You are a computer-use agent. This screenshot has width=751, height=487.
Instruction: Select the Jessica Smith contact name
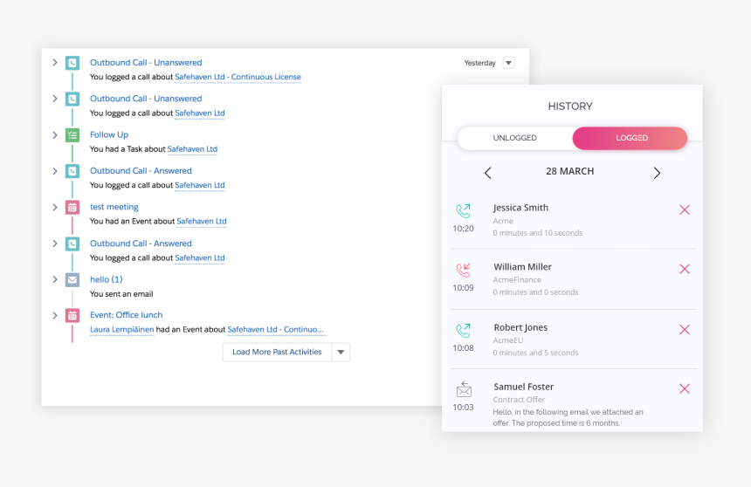pyautogui.click(x=520, y=208)
